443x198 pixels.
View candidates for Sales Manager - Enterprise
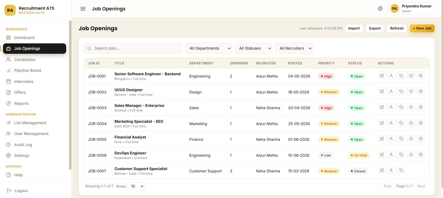point(391,107)
